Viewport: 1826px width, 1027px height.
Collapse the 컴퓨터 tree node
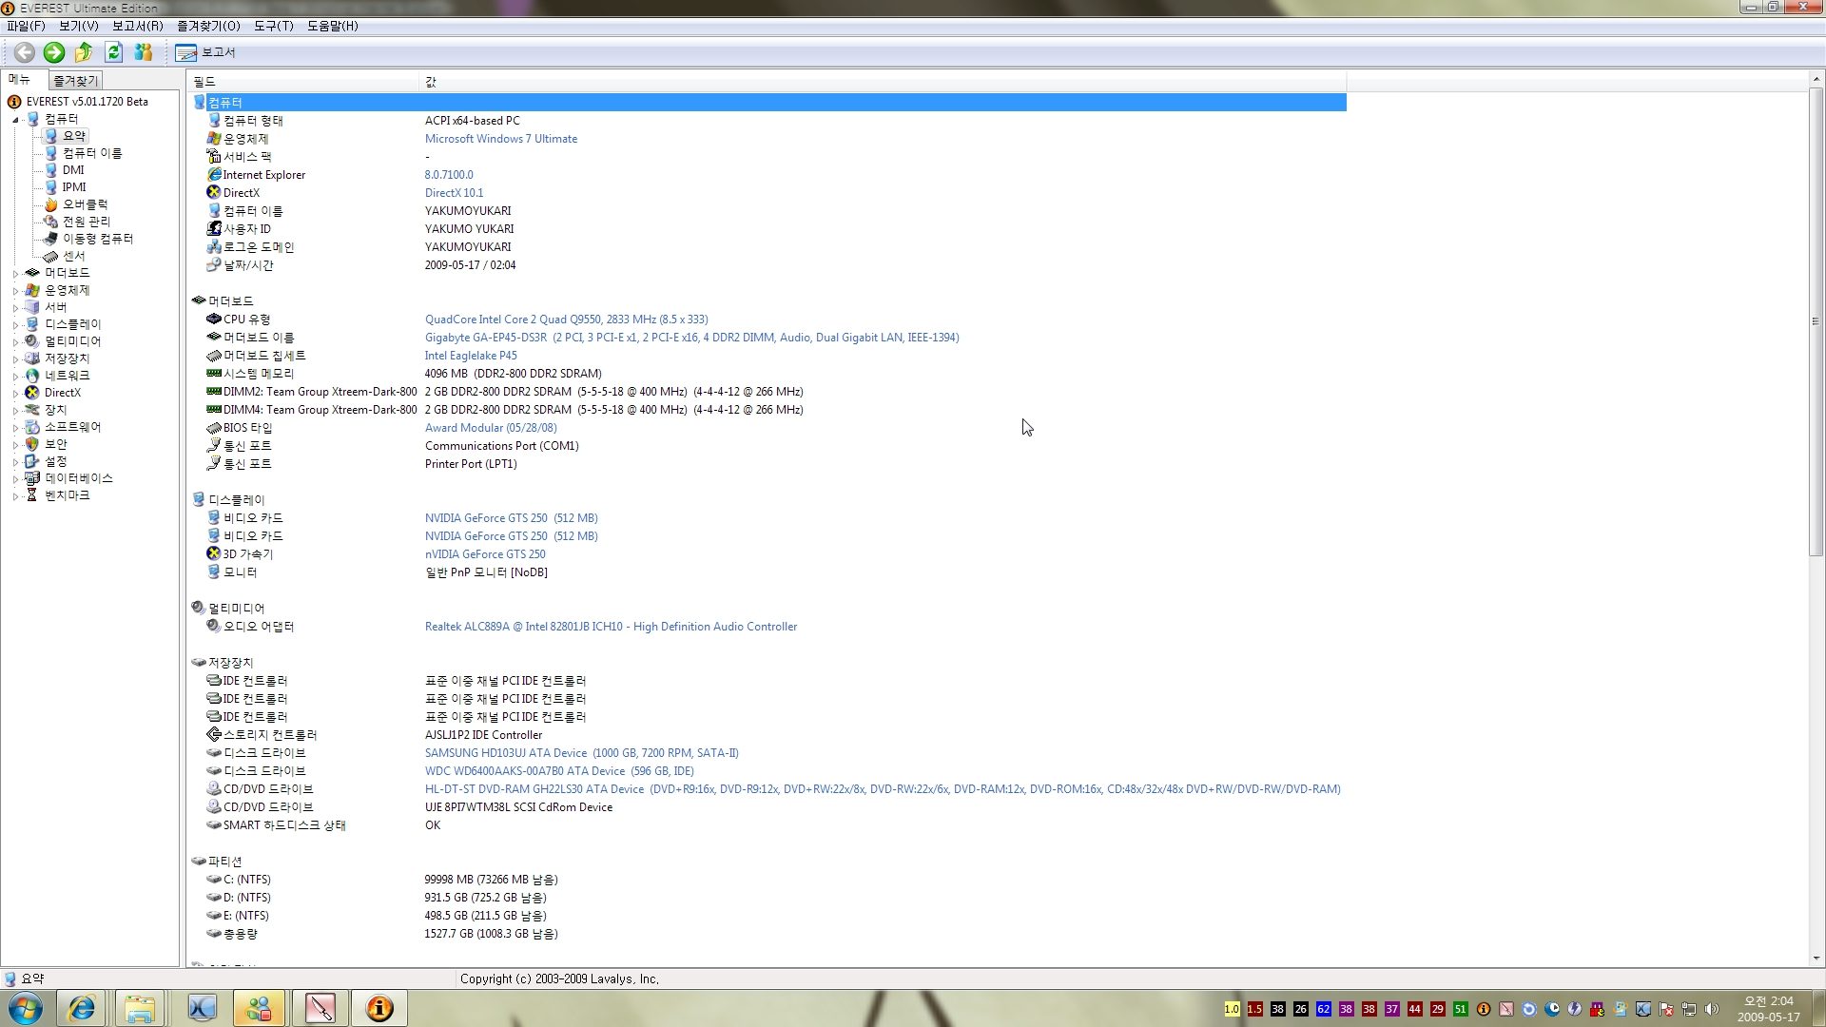coord(15,119)
